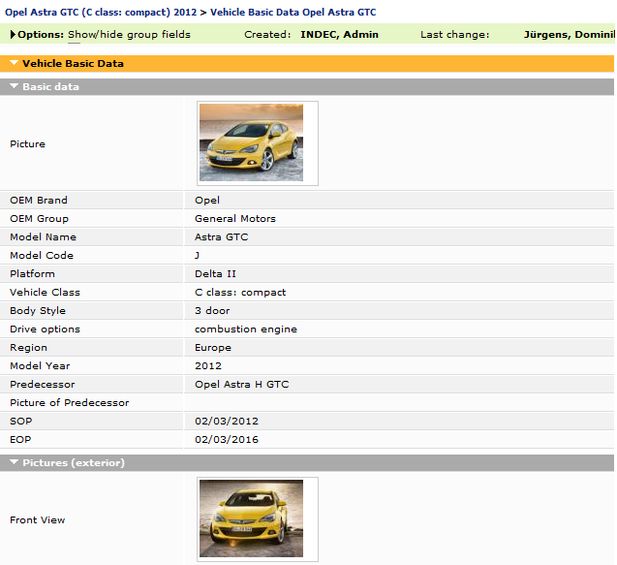The width and height of the screenshot is (617, 565).
Task: Select the SOP date 02/03/2012
Action: tap(227, 422)
